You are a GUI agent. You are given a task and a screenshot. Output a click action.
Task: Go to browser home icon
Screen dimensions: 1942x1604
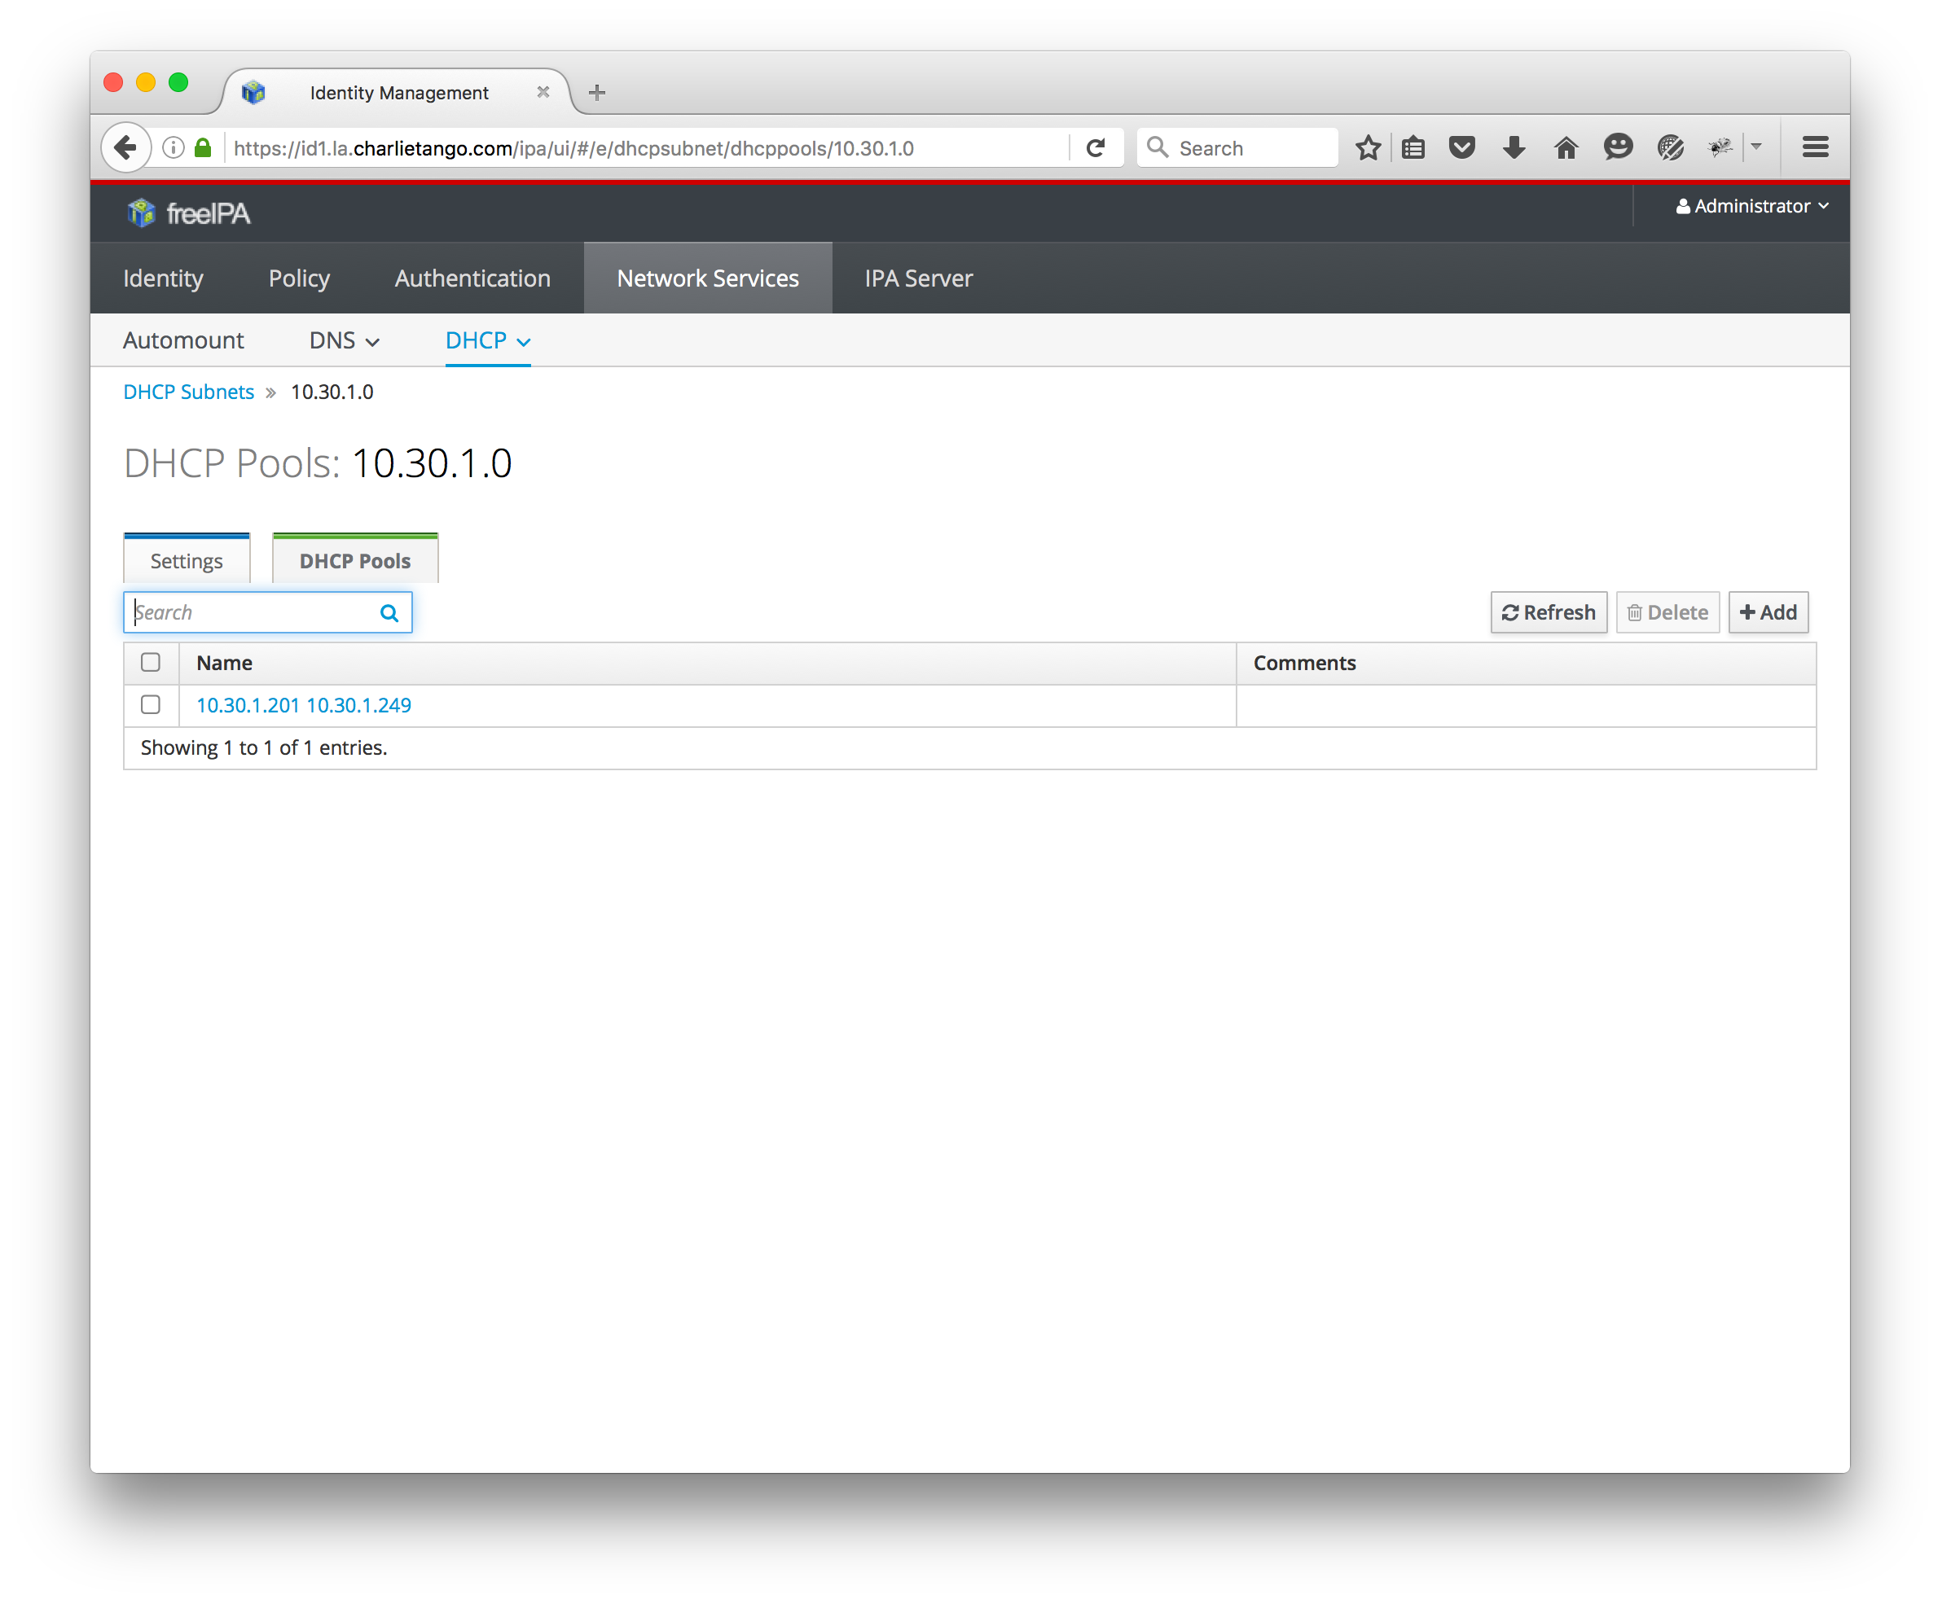click(1565, 148)
